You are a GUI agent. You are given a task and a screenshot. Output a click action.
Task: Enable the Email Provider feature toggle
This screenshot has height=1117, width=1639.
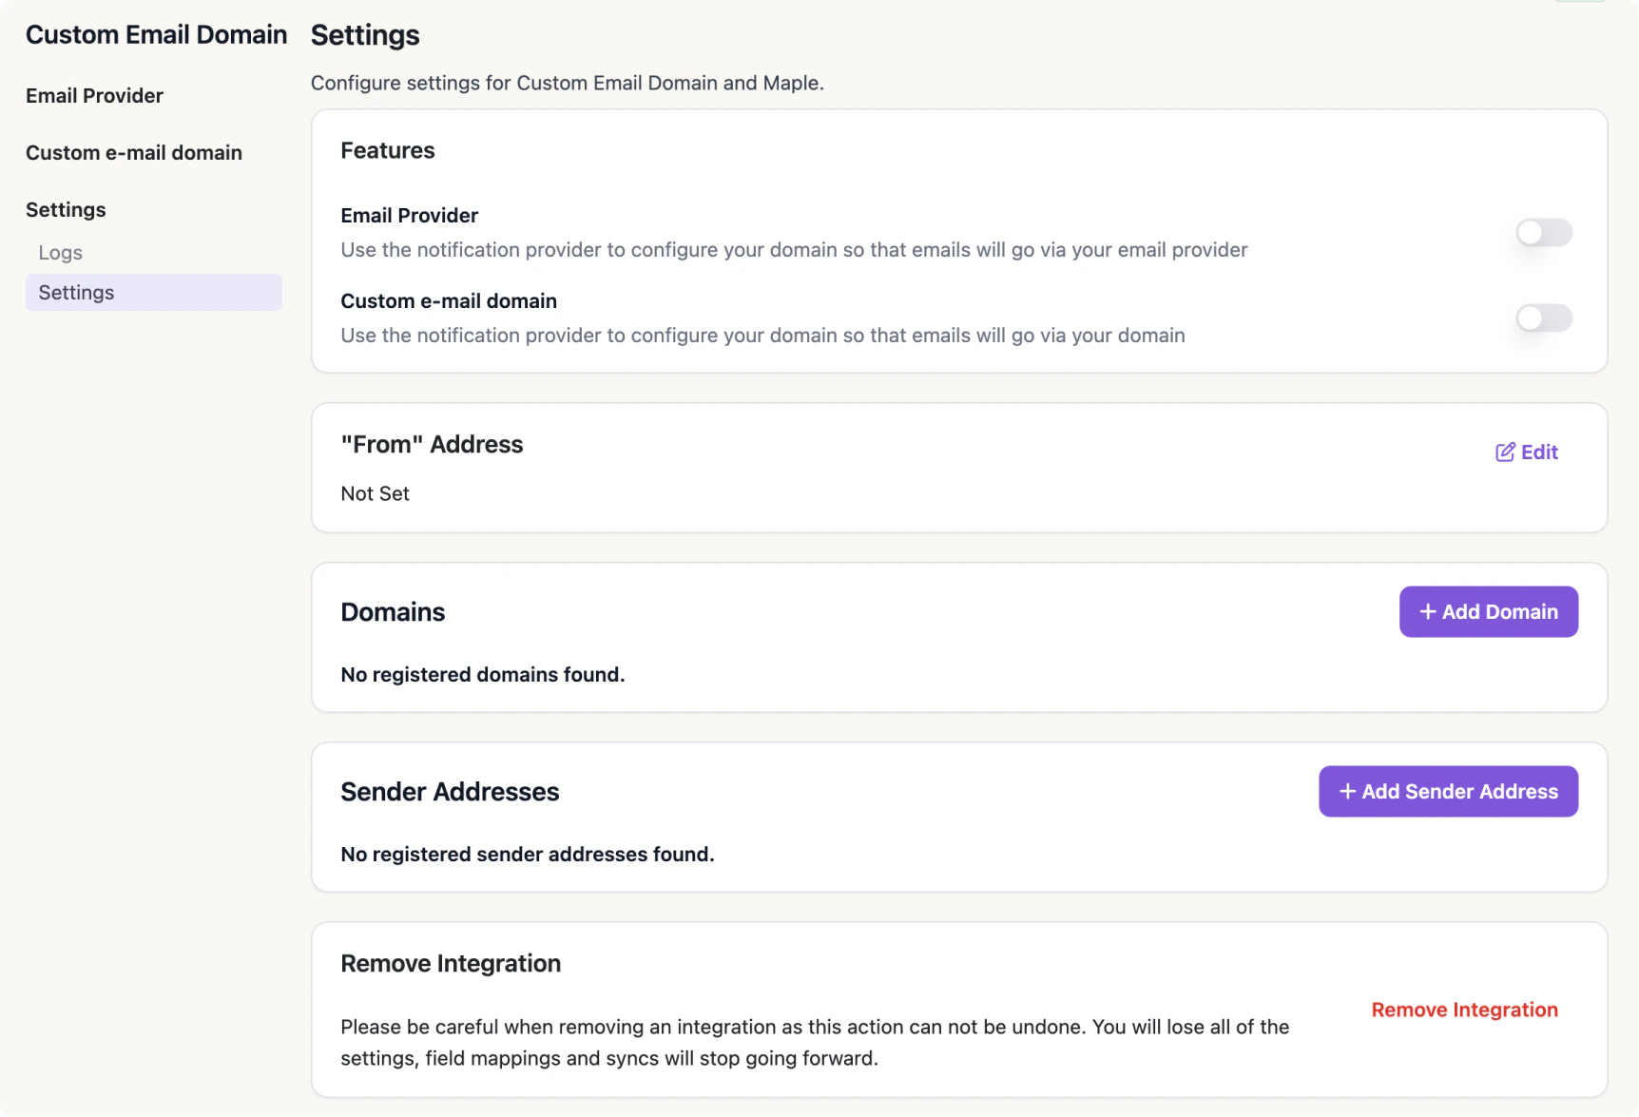pyautogui.click(x=1543, y=233)
